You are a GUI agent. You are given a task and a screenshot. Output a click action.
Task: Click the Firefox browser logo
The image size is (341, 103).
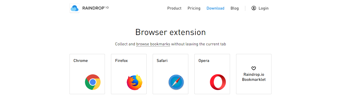134,82
